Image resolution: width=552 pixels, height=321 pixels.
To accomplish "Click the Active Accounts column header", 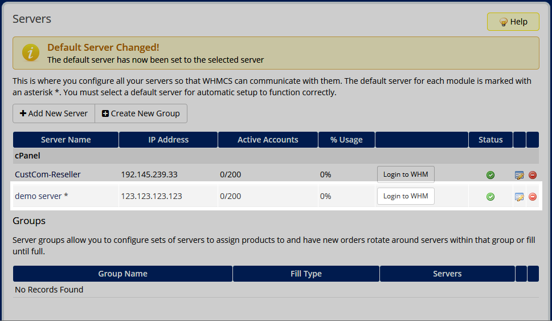I will [x=268, y=140].
